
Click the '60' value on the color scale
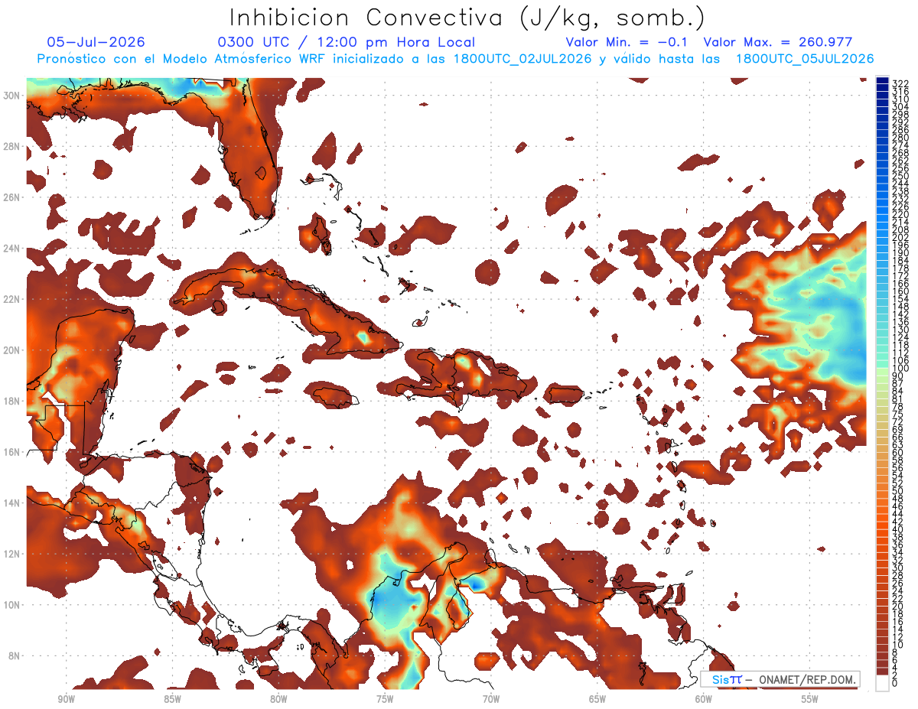coord(897,453)
